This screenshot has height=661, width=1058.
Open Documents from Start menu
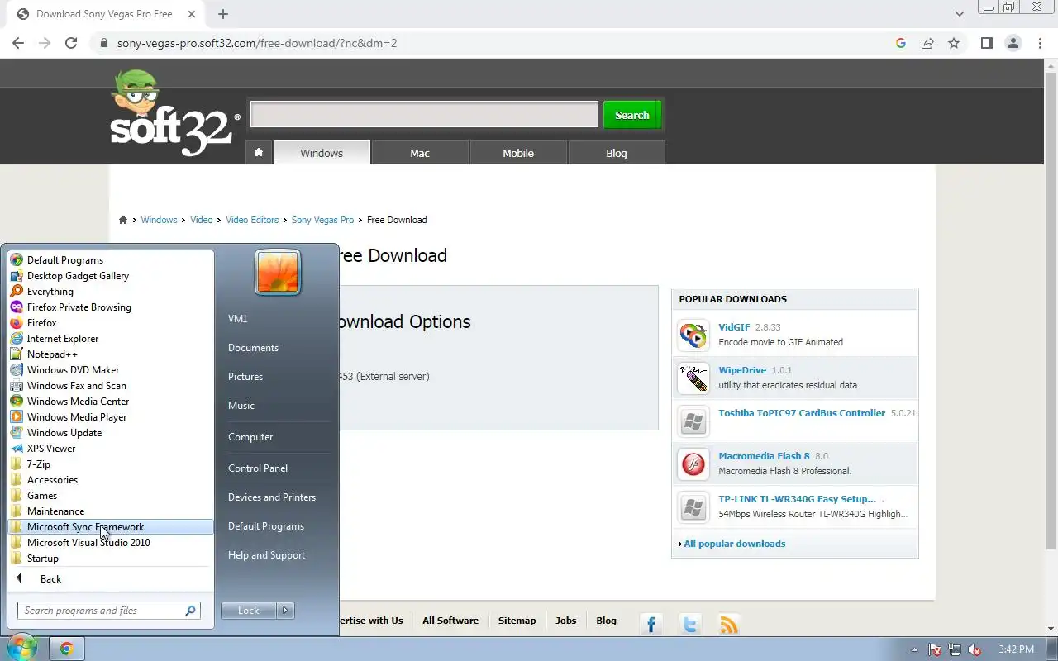tap(253, 348)
